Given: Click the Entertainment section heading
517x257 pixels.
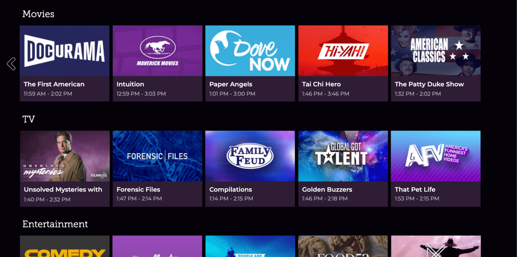Looking at the screenshot, I should [x=55, y=224].
